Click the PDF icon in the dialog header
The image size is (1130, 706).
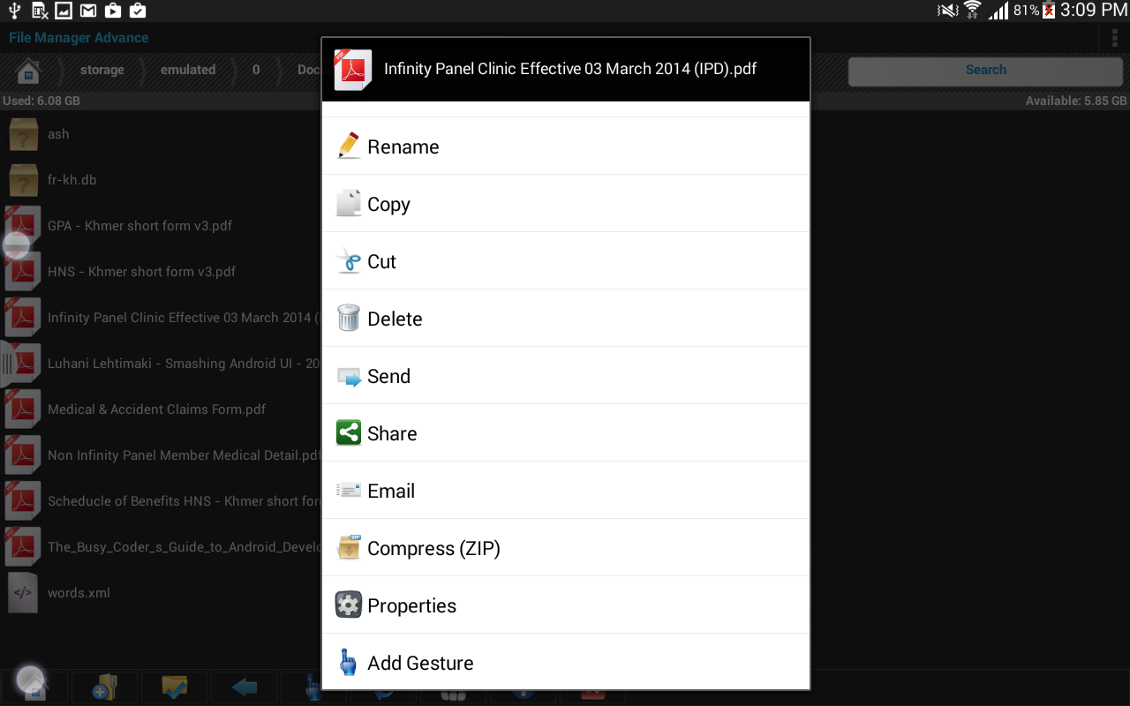click(x=352, y=70)
